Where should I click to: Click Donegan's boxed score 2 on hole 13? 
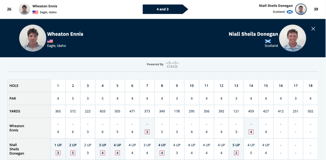[236, 153]
